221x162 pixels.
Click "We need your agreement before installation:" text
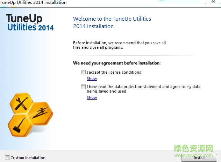[x=117, y=63]
